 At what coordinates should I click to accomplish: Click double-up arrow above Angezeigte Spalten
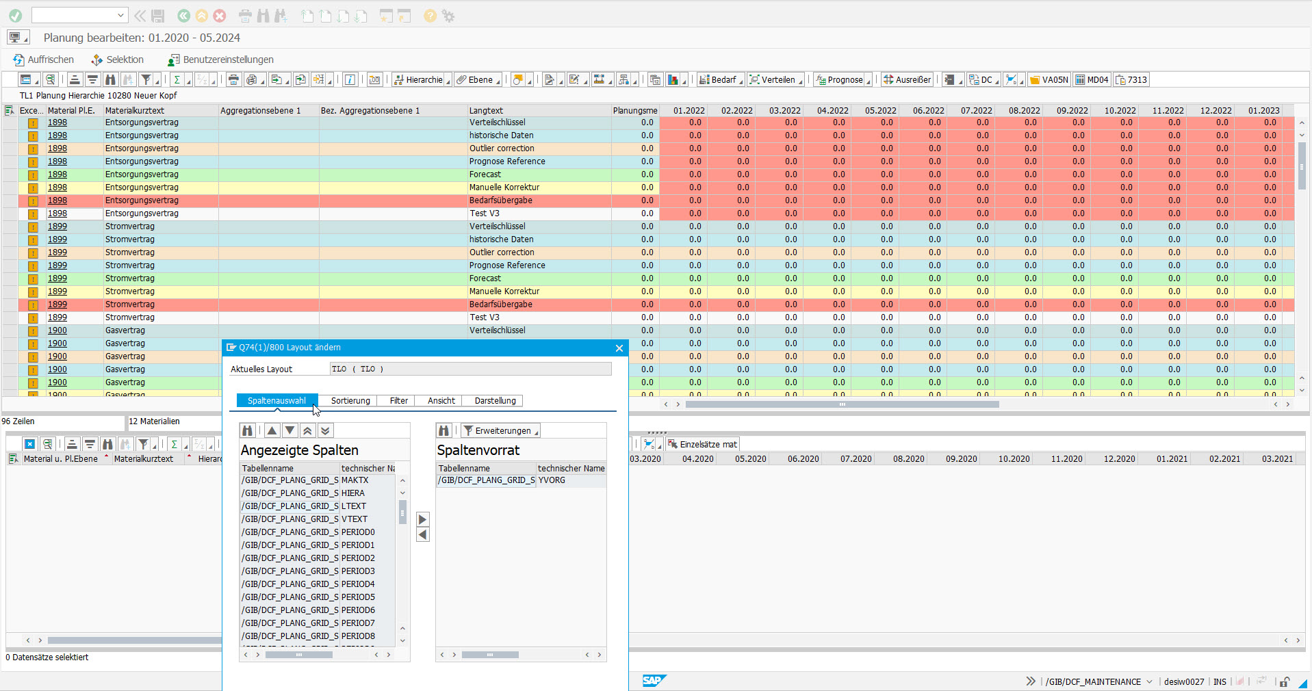click(x=308, y=430)
